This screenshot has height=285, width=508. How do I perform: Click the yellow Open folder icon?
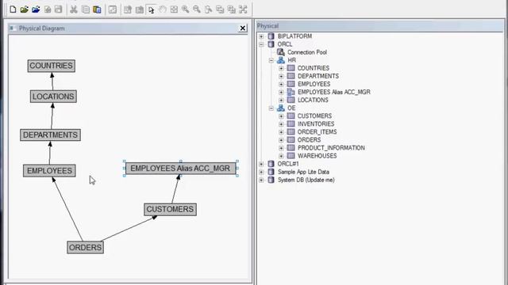(x=25, y=9)
